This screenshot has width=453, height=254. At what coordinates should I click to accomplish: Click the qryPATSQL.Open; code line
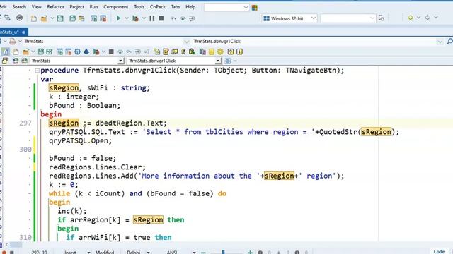point(80,141)
